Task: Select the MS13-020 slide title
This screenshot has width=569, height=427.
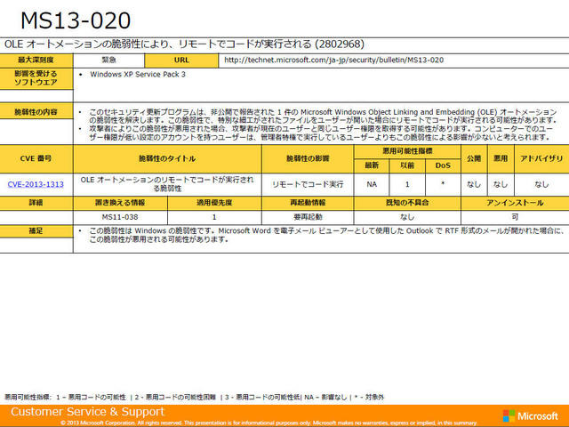Action: click(x=76, y=20)
